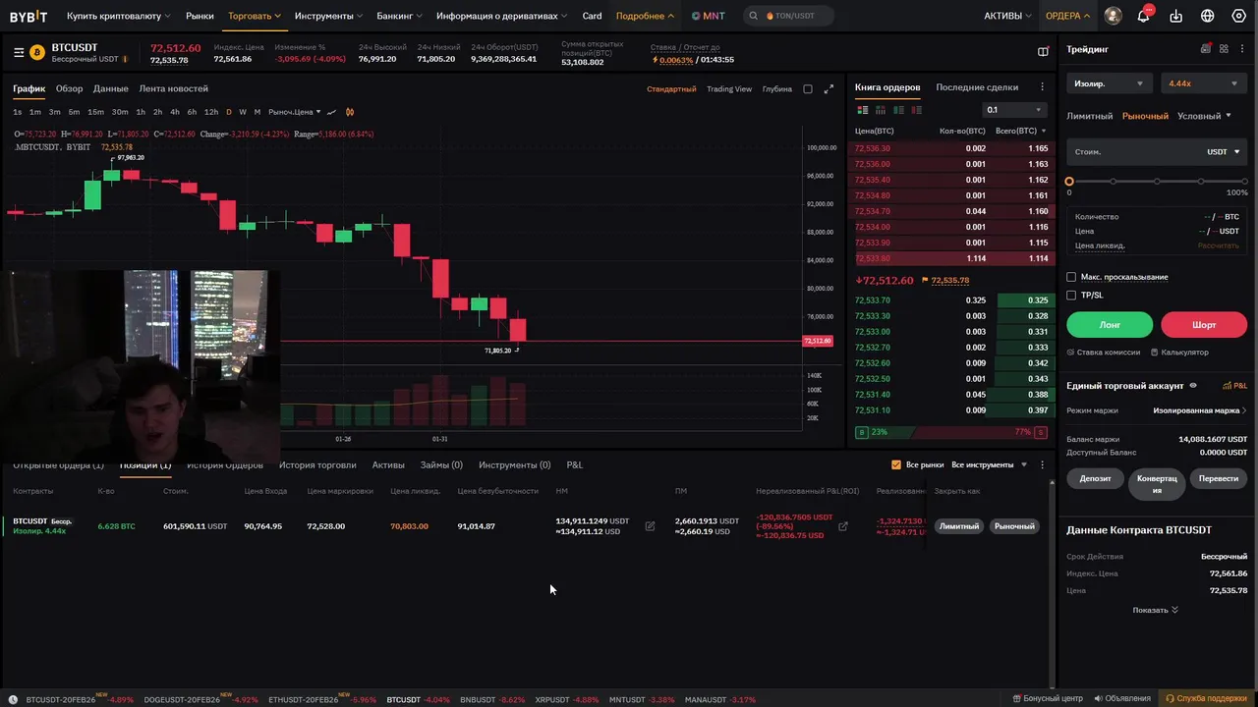Click the download app icon
The image size is (1258, 707).
tap(1176, 16)
